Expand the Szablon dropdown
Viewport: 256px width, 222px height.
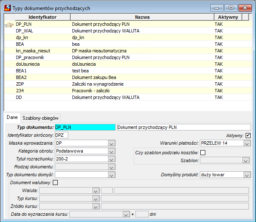[x=246, y=160]
